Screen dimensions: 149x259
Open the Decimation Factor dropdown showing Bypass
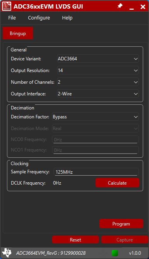(95, 117)
